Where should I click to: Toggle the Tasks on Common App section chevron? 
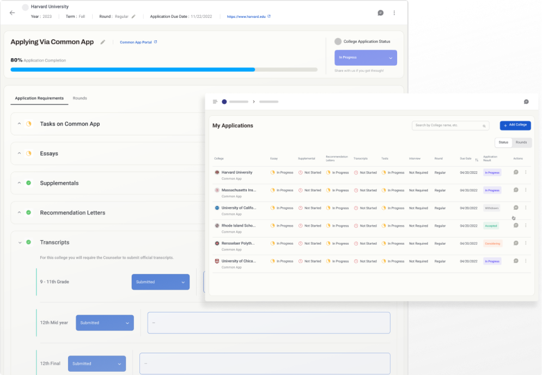point(20,124)
